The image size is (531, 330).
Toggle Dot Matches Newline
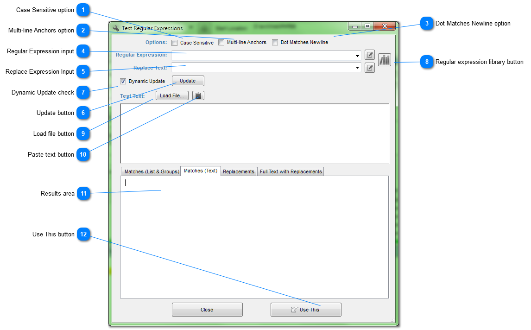275,42
